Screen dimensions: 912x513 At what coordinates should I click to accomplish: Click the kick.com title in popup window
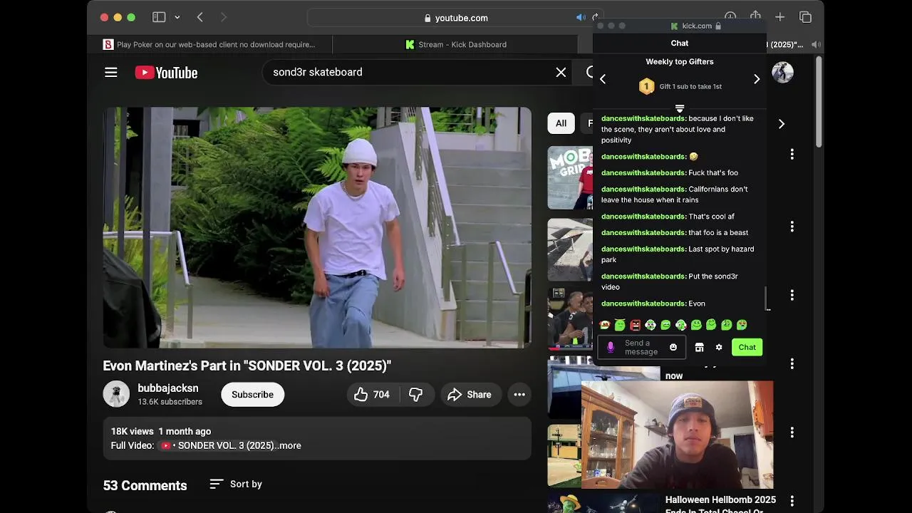pyautogui.click(x=696, y=26)
